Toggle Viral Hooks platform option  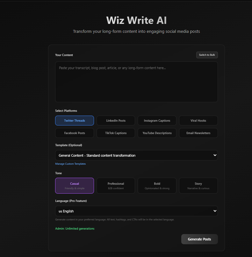pos(198,121)
